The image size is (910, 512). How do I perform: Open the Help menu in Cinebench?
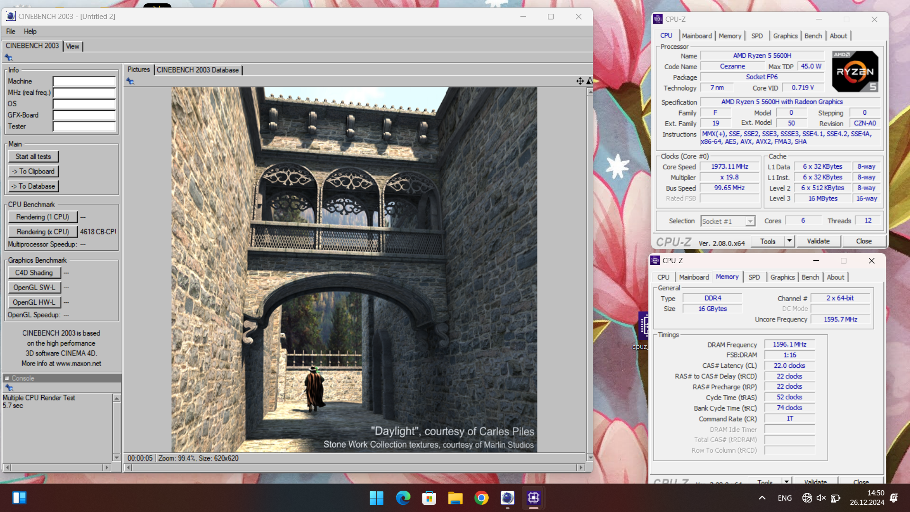(x=30, y=31)
